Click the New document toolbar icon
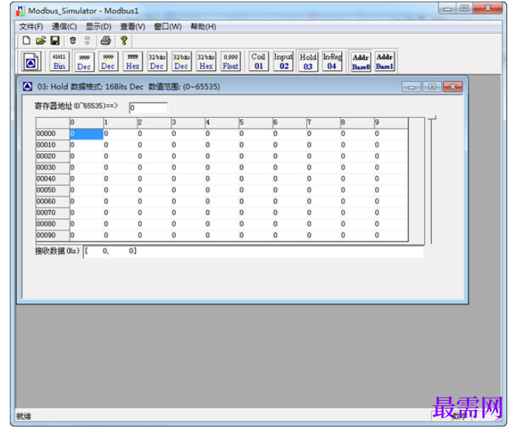 pyautogui.click(x=26, y=41)
